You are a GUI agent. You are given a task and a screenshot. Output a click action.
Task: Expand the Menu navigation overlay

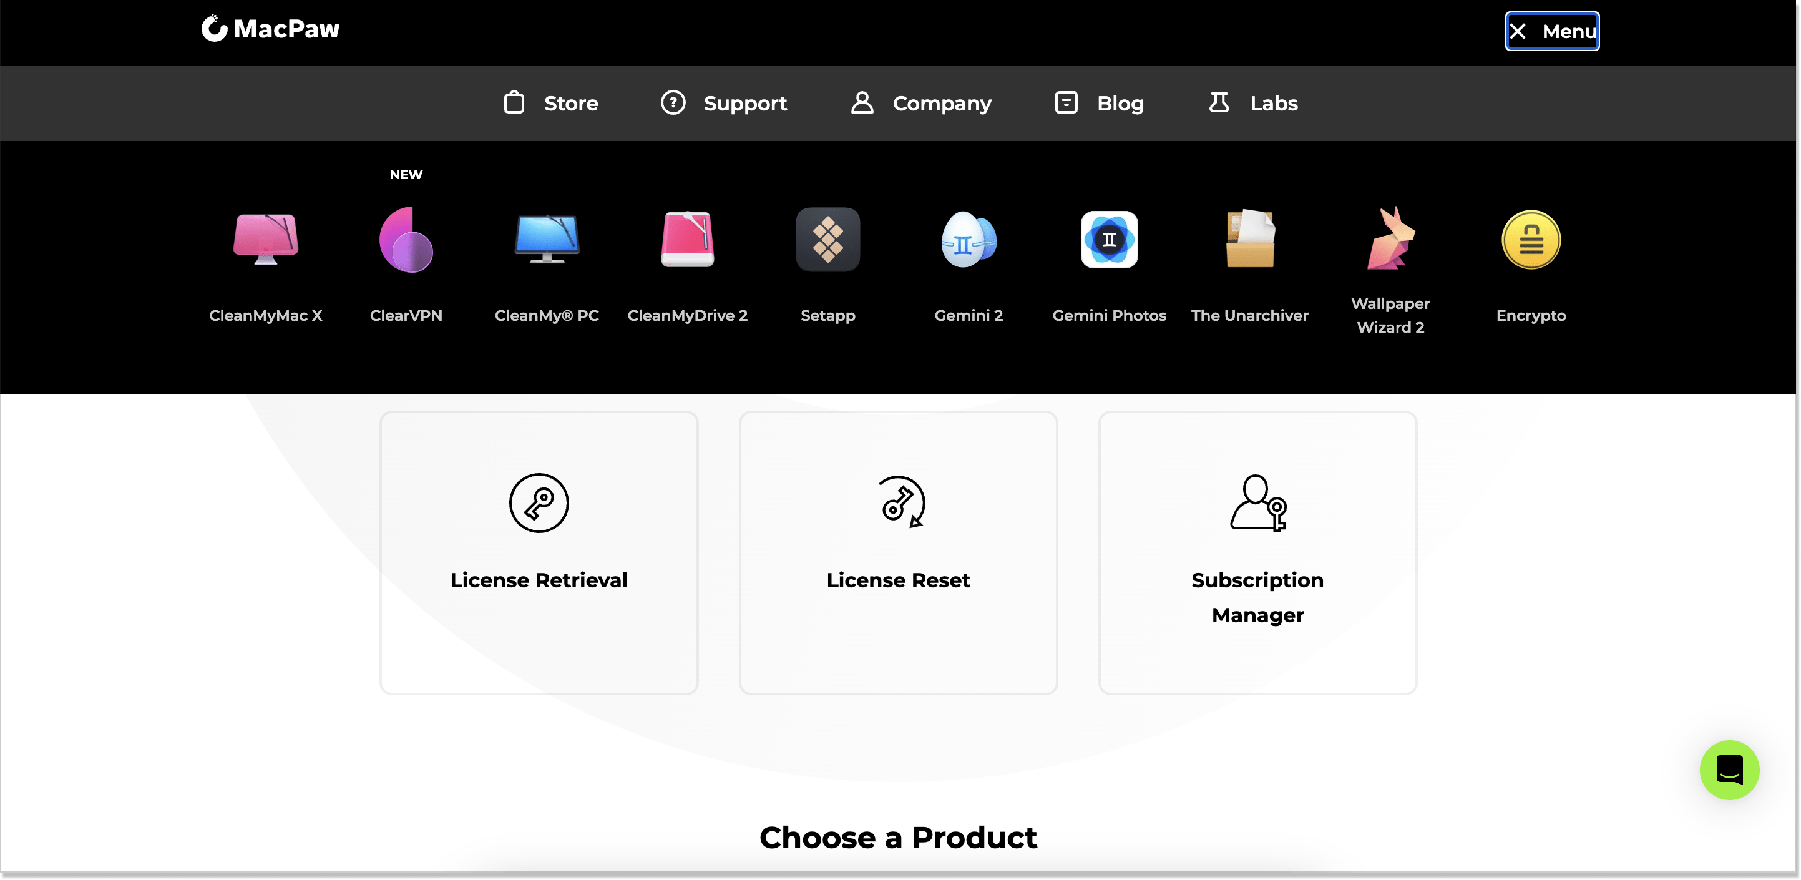pyautogui.click(x=1552, y=31)
